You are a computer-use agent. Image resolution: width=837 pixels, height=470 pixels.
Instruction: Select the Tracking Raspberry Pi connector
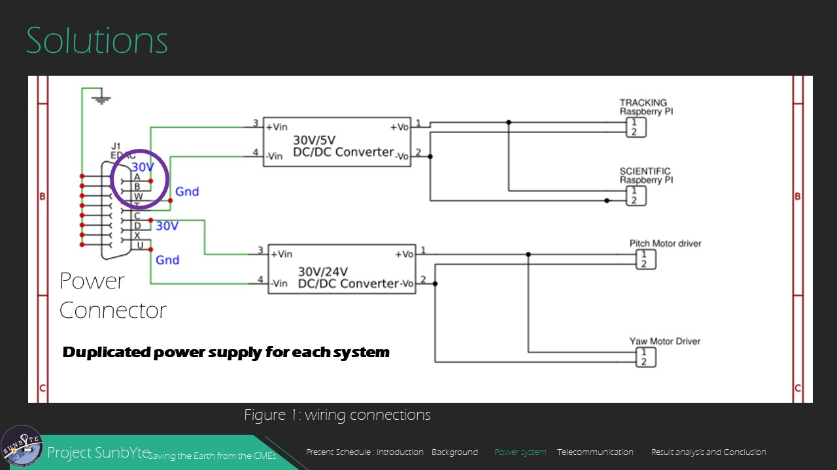(635, 127)
